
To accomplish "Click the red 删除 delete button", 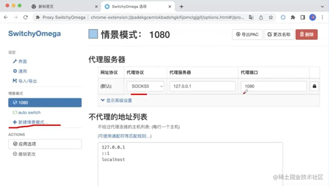I will click(x=306, y=34).
